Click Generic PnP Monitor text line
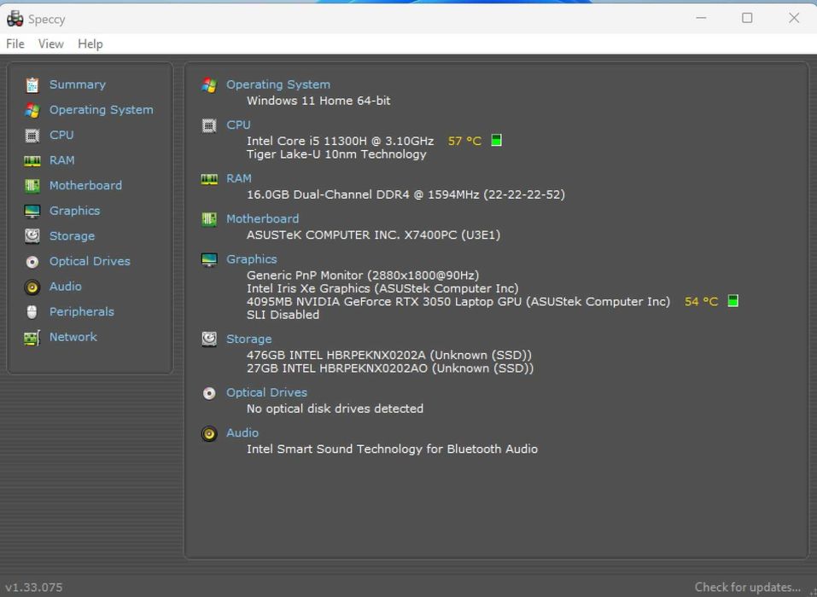817x597 pixels. (363, 275)
